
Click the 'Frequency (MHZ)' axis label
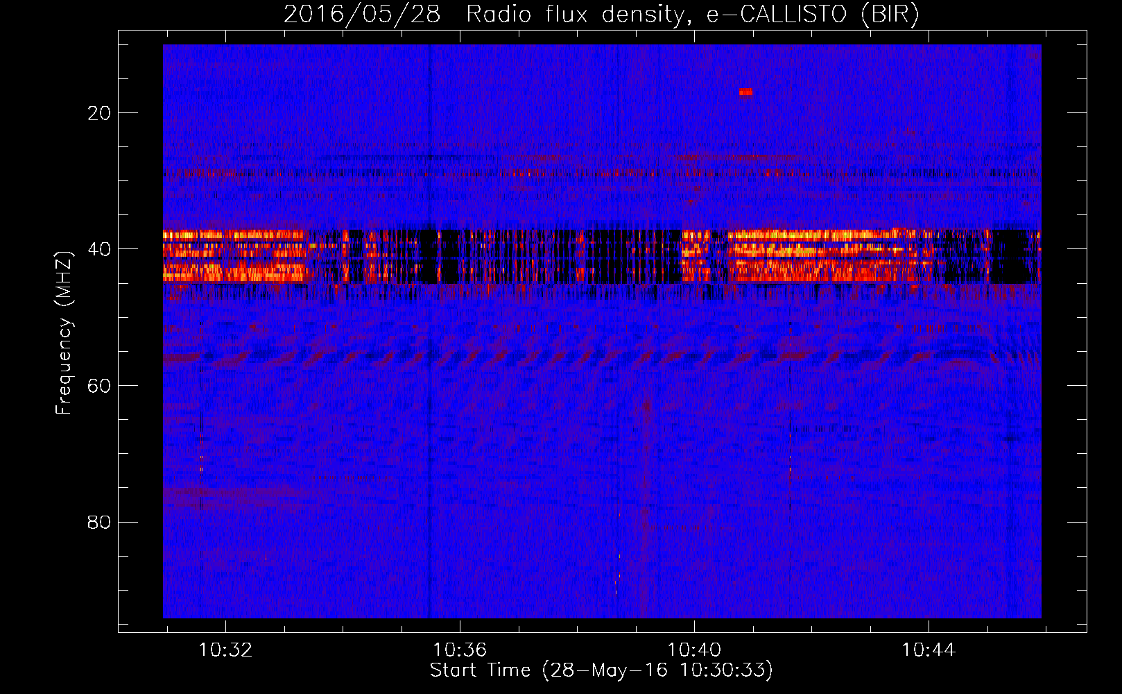point(64,332)
